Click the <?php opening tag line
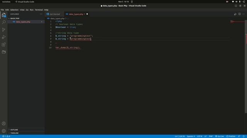This screenshot has height=138, width=247. [59, 21]
